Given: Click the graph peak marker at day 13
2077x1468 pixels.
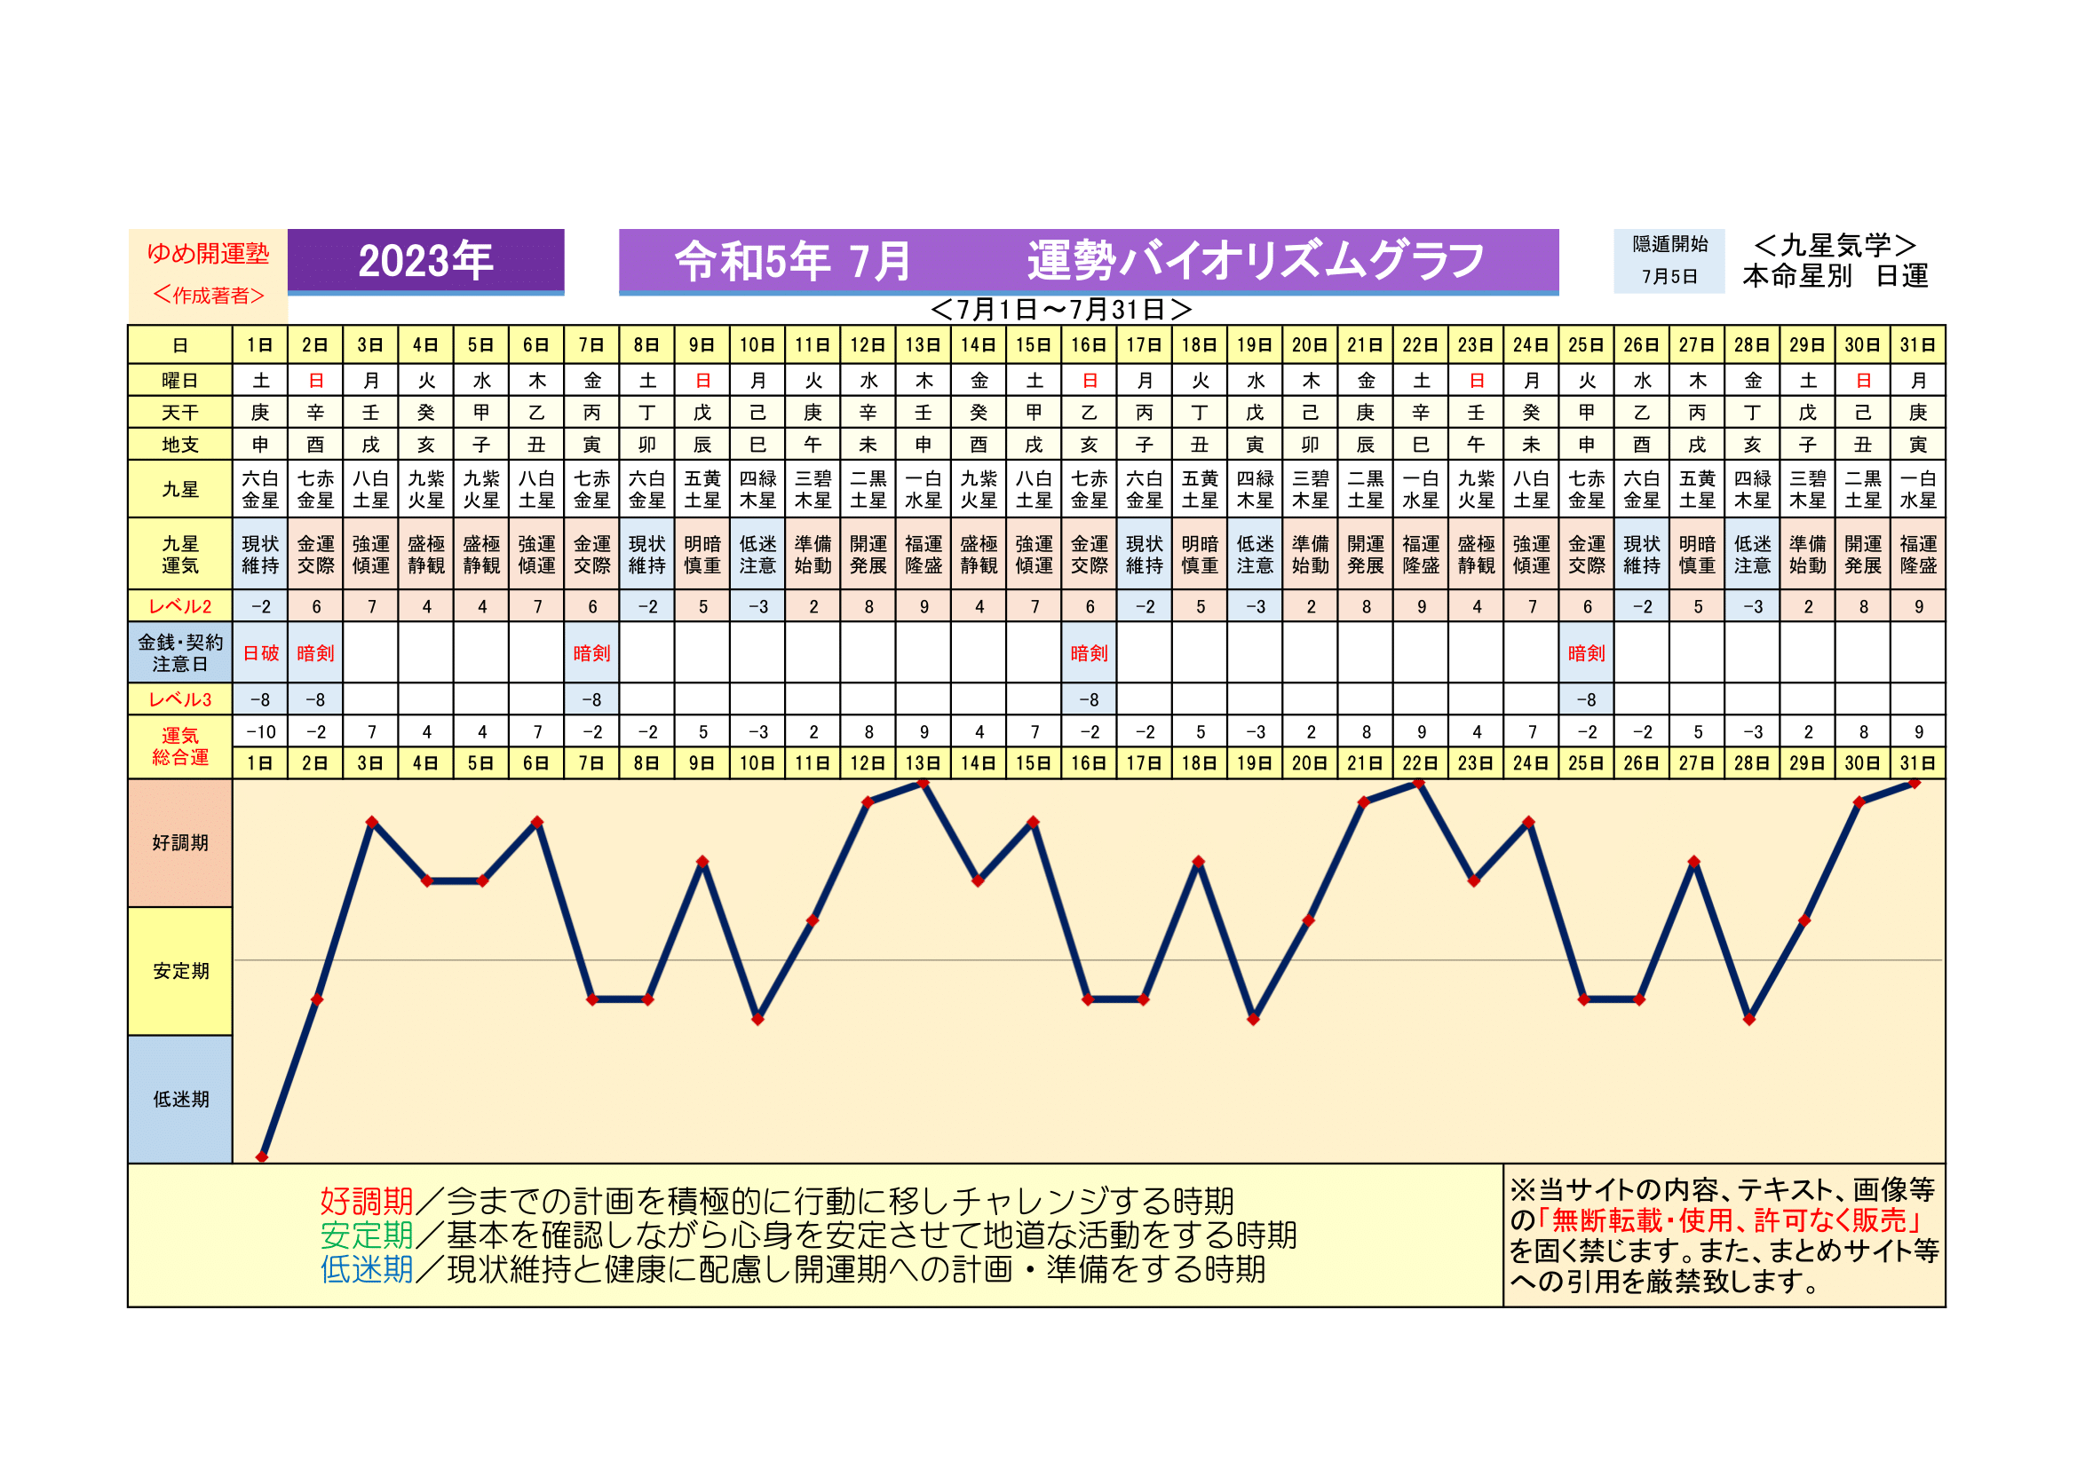Looking at the screenshot, I should tap(924, 784).
